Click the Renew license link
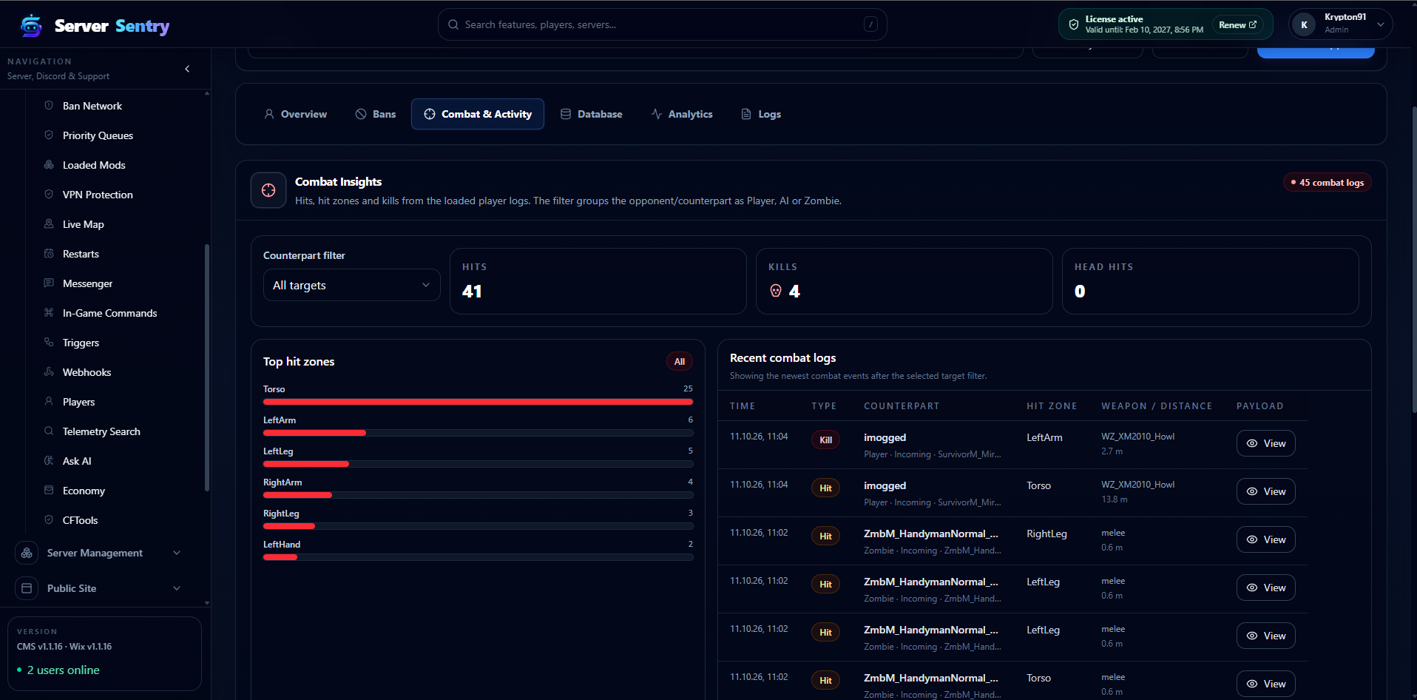This screenshot has width=1417, height=700. pyautogui.click(x=1237, y=24)
